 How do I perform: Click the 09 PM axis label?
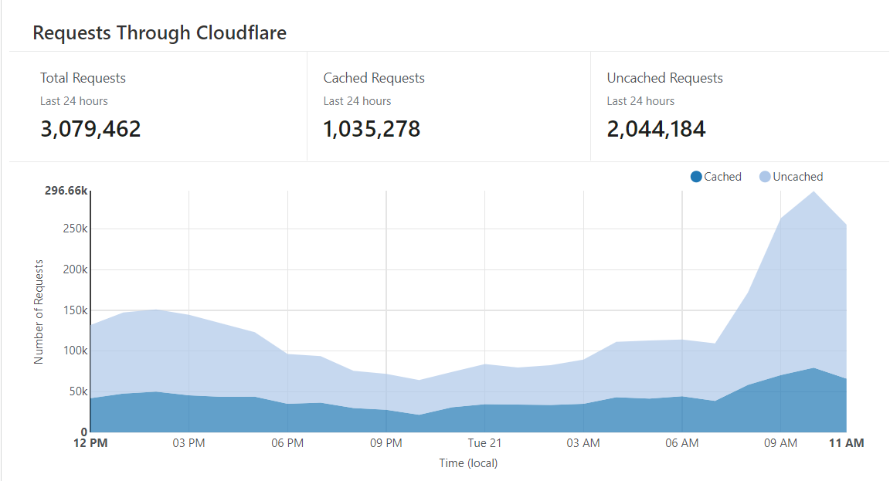tap(386, 443)
